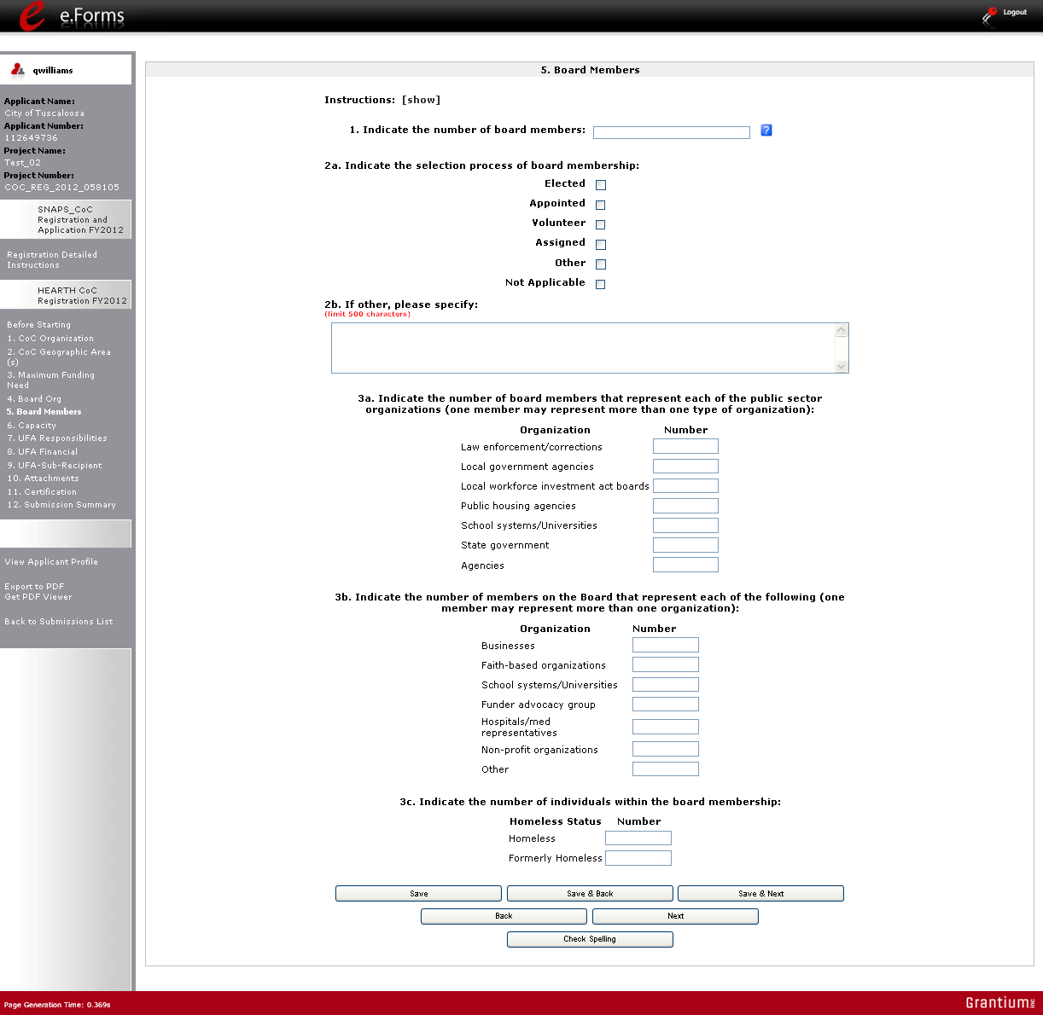Click the number of board members field
The image size is (1043, 1015).
(x=671, y=132)
